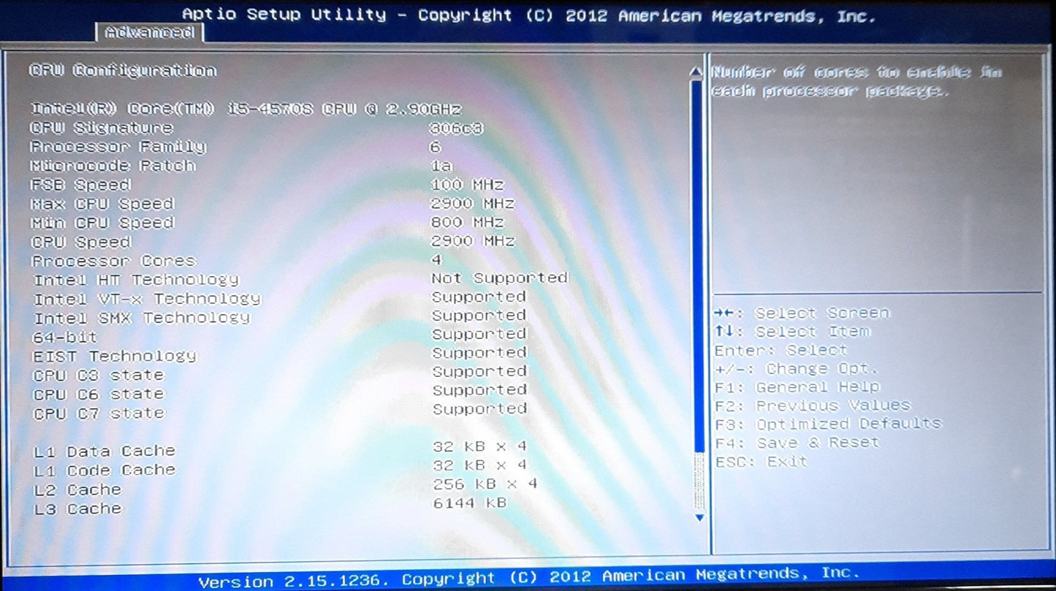Click the Intel HT Technology label
The width and height of the screenshot is (1056, 591).
(136, 280)
